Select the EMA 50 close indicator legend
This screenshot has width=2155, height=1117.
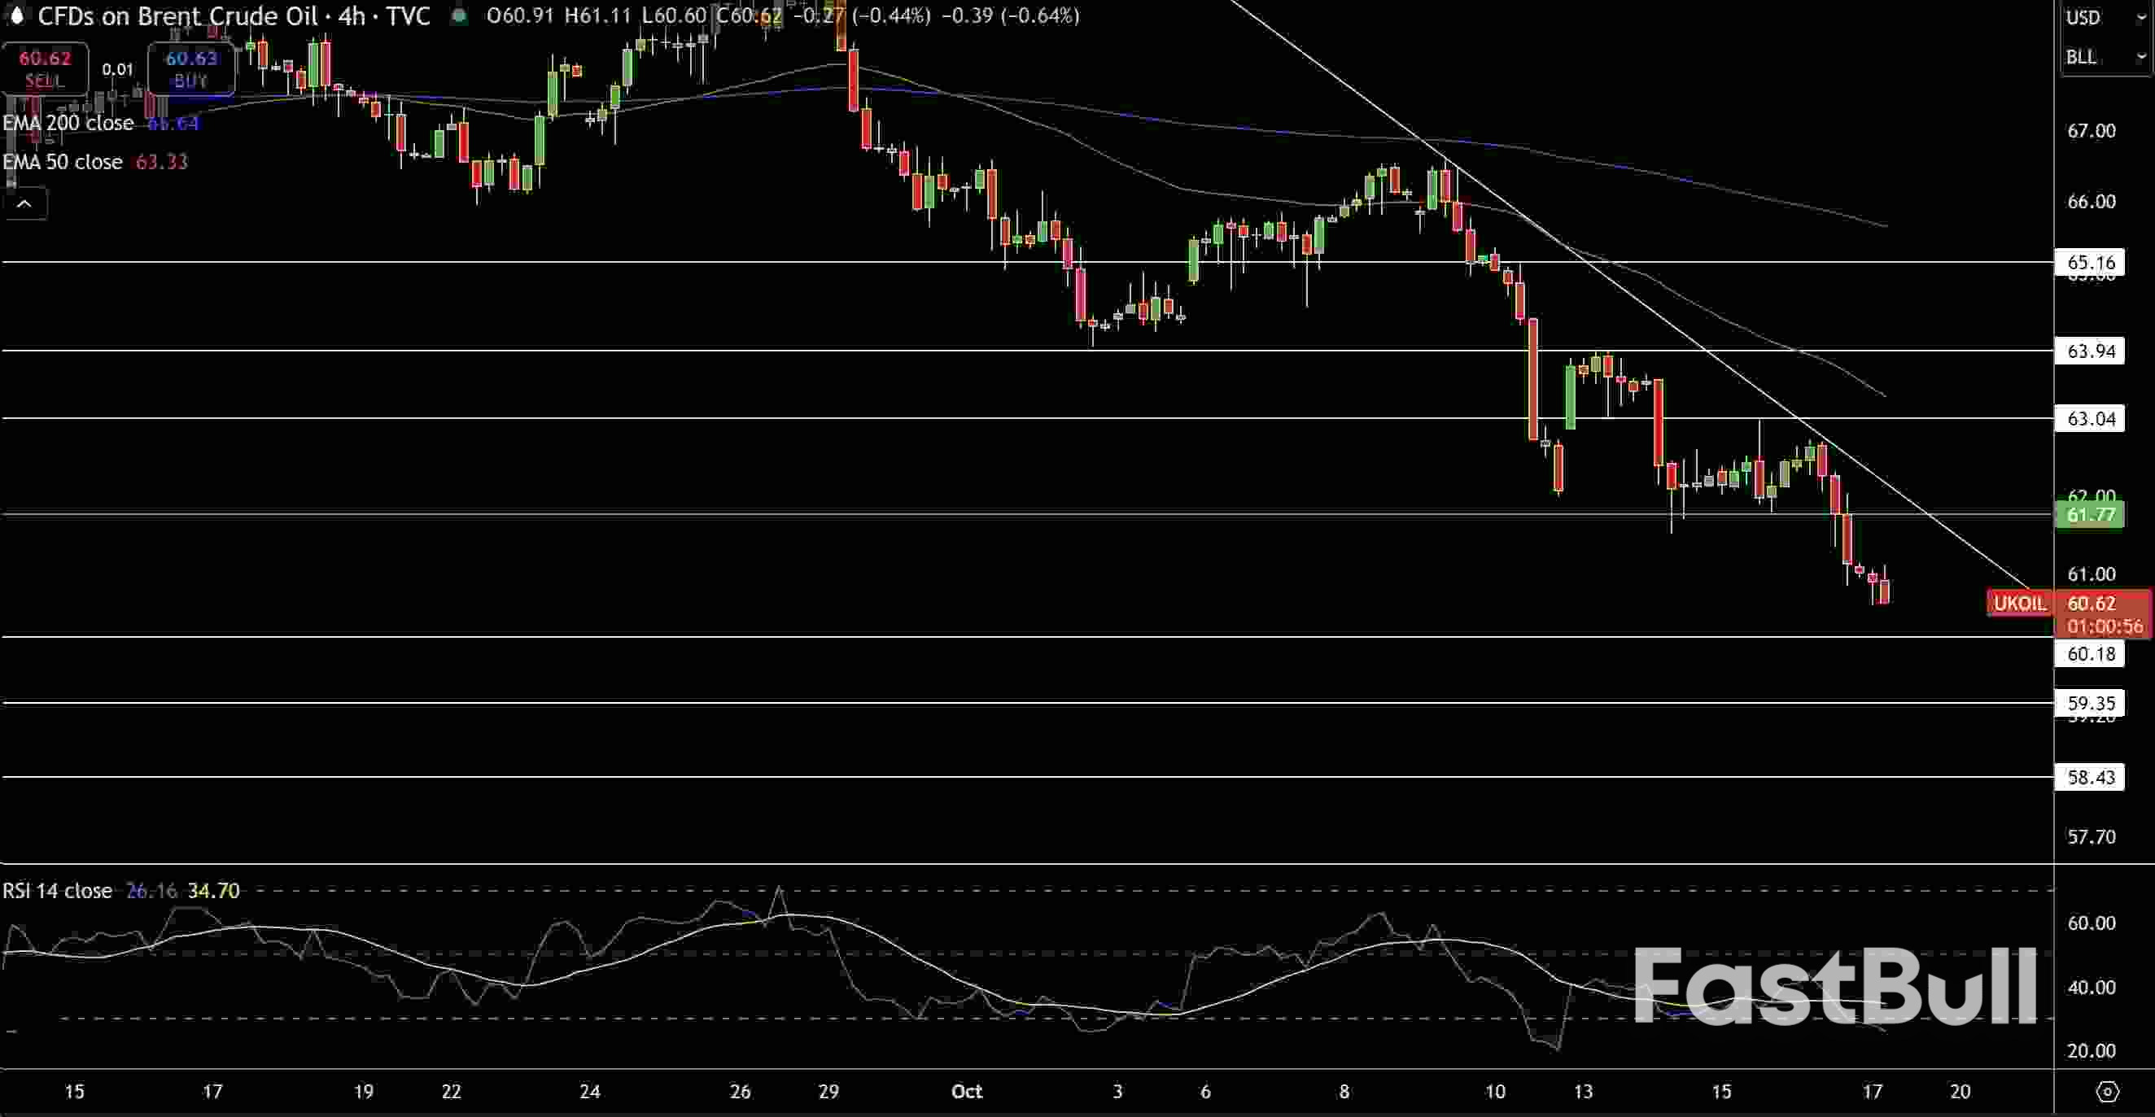click(63, 162)
